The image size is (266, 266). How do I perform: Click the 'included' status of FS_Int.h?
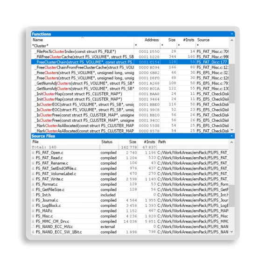click(x=108, y=195)
